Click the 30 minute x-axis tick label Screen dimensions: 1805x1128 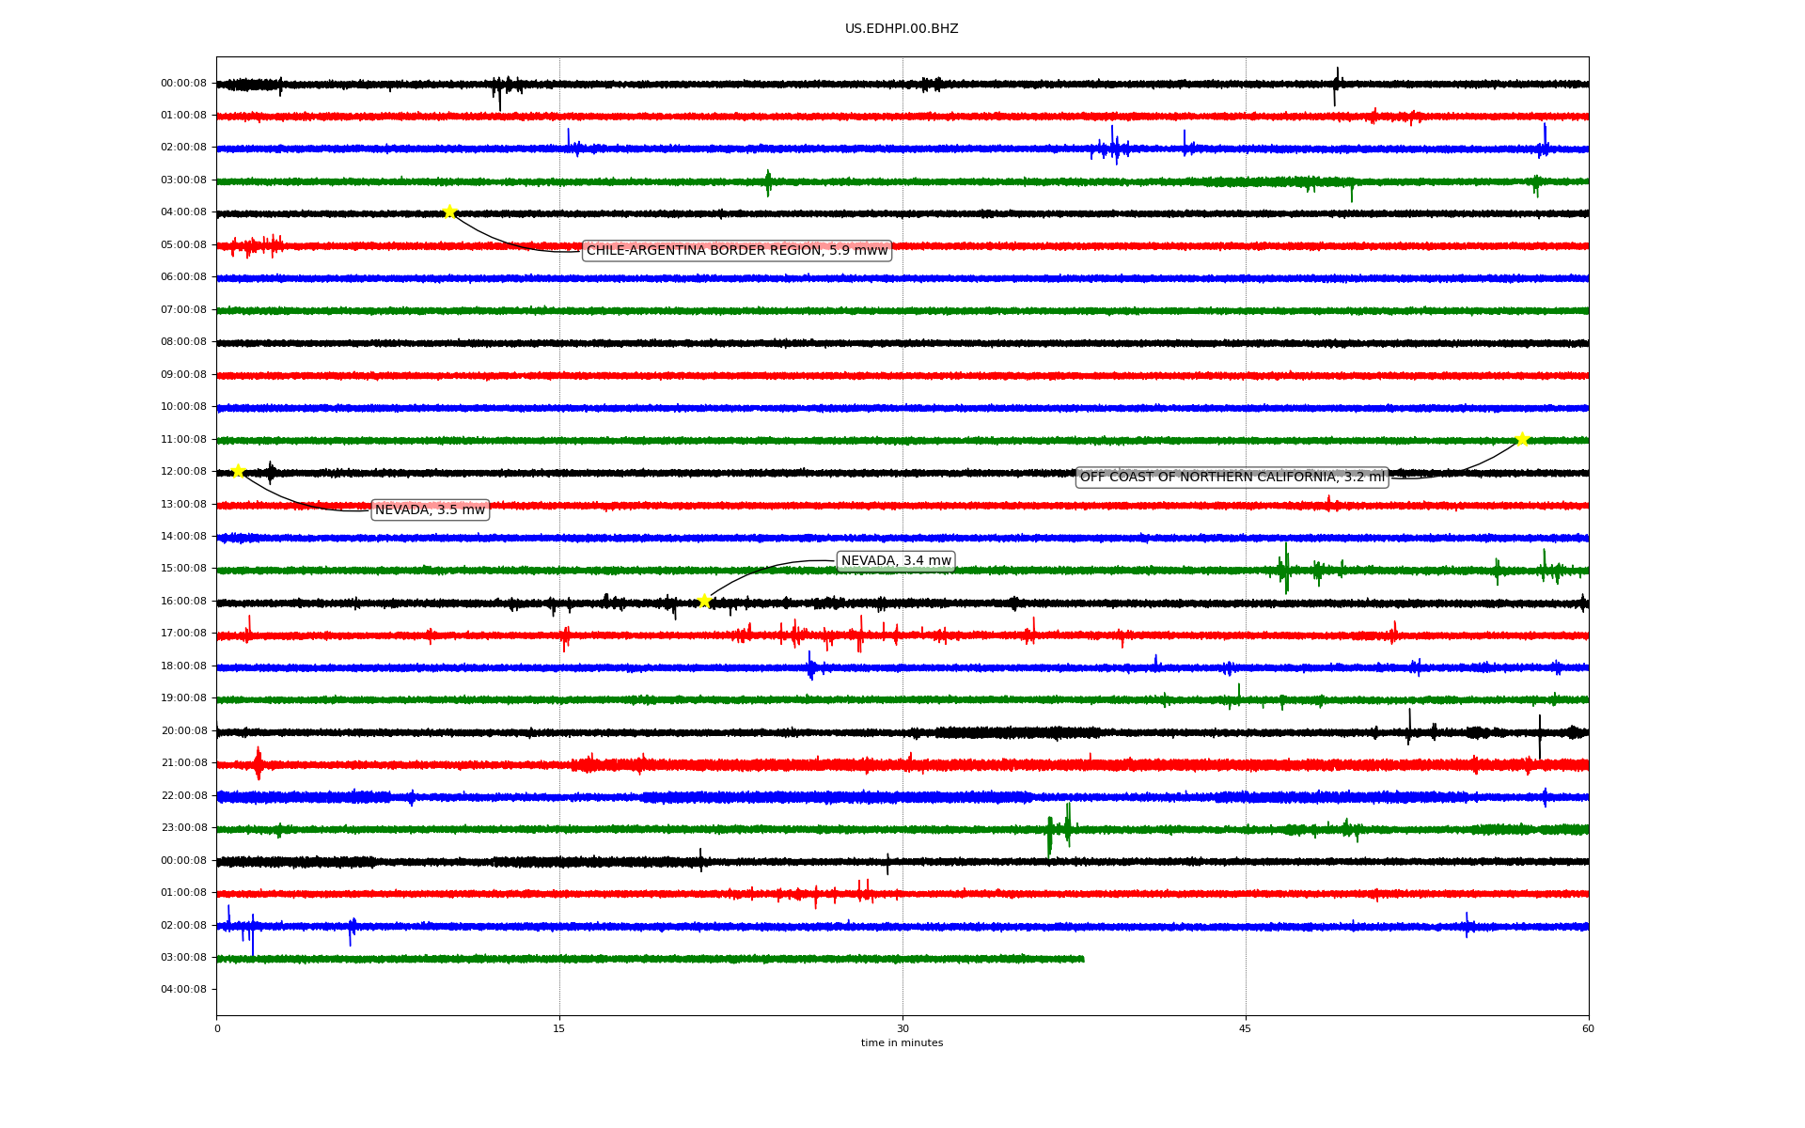[x=902, y=1028]
